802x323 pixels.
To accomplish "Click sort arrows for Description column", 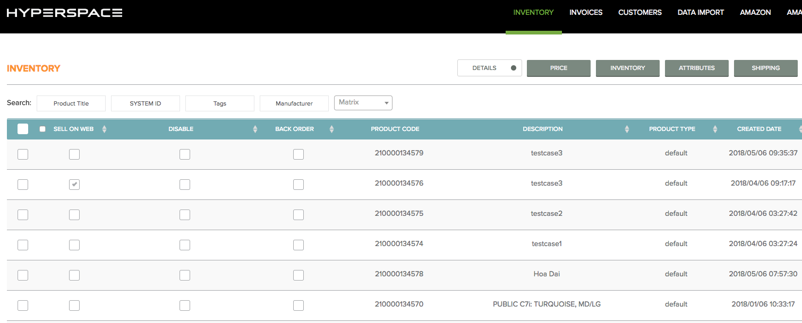I will 627,129.
